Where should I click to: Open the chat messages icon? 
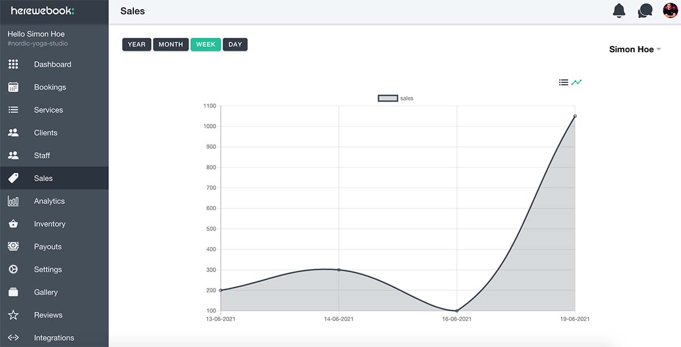click(645, 11)
